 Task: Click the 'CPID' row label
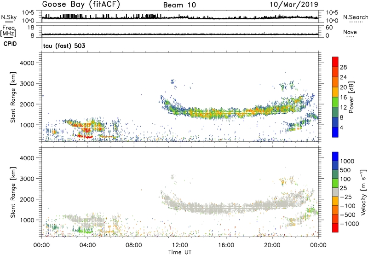[x=10, y=44]
